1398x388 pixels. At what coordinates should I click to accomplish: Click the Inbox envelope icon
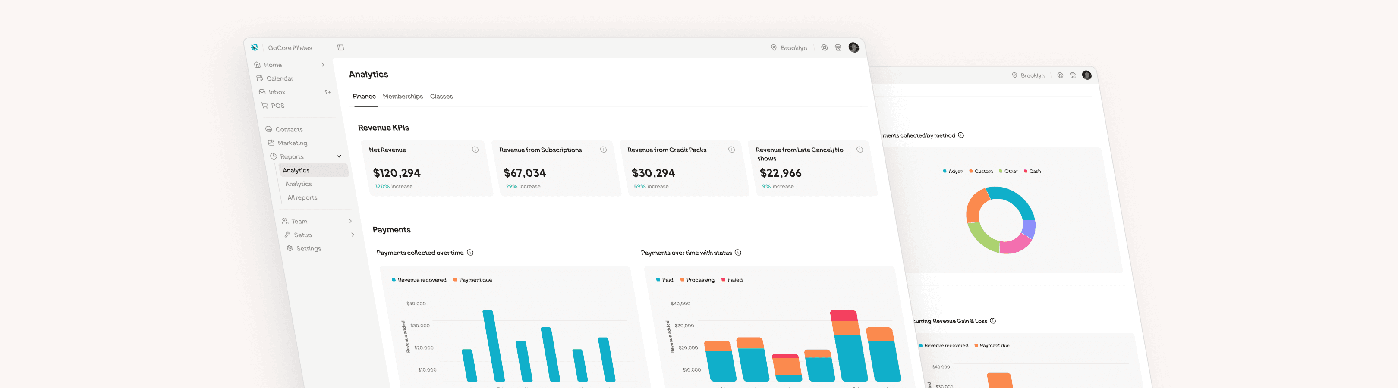point(262,92)
